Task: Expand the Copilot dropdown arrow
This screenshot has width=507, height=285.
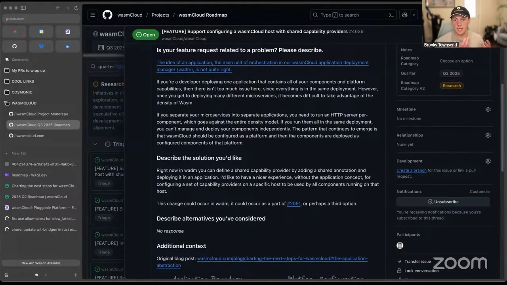Action: click(x=414, y=15)
